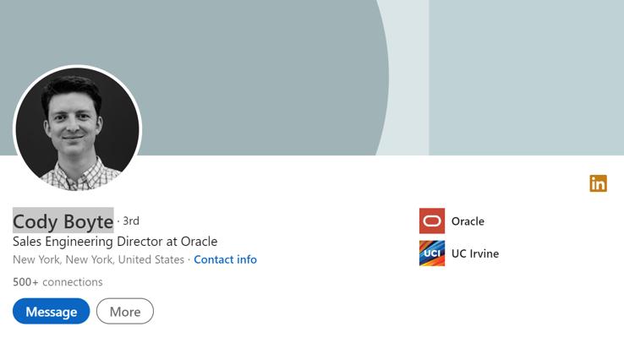Image resolution: width=624 pixels, height=338 pixels.
Task: Select the highlighted name Cody Boyte
Action: click(x=63, y=221)
